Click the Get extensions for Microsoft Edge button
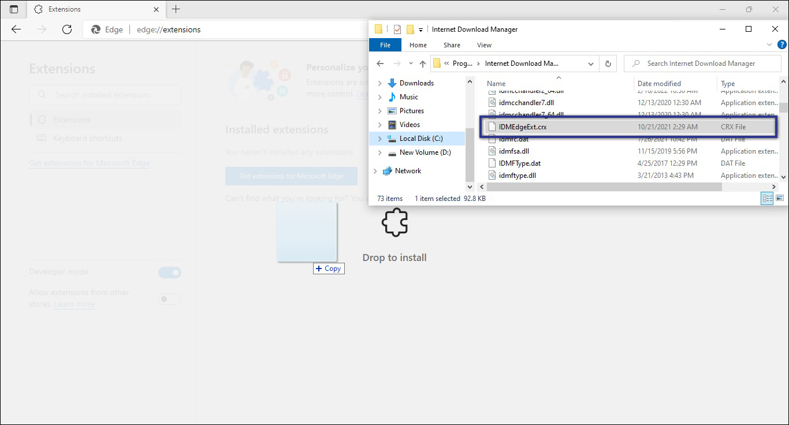This screenshot has height=425, width=789. click(x=291, y=175)
